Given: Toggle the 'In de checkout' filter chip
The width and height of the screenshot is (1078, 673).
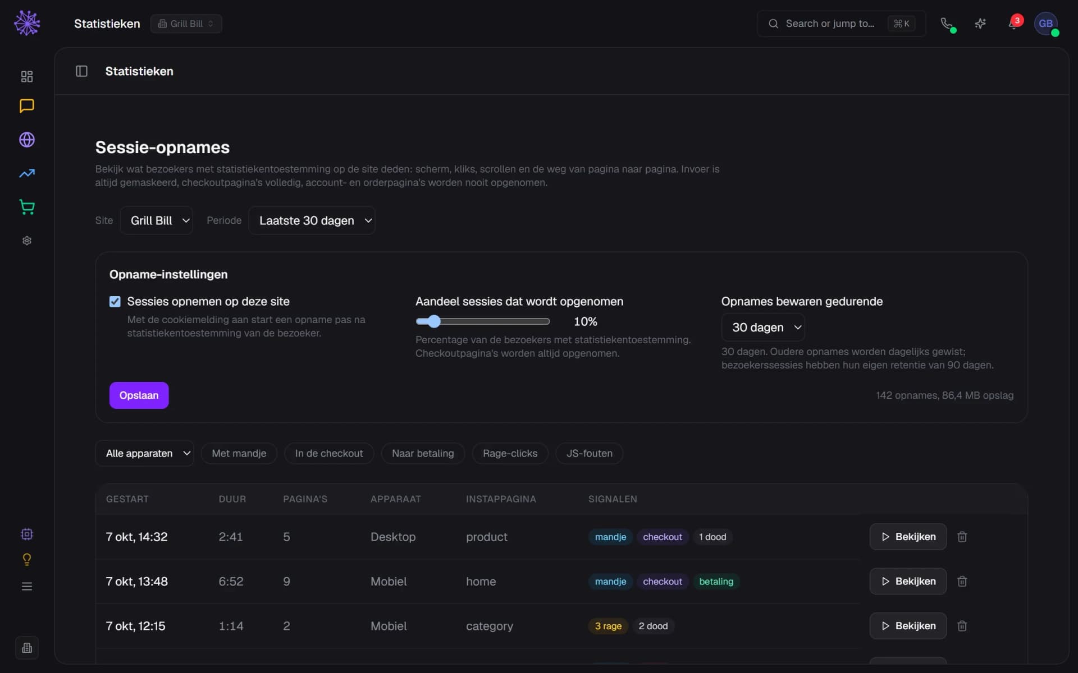Looking at the screenshot, I should 329,453.
